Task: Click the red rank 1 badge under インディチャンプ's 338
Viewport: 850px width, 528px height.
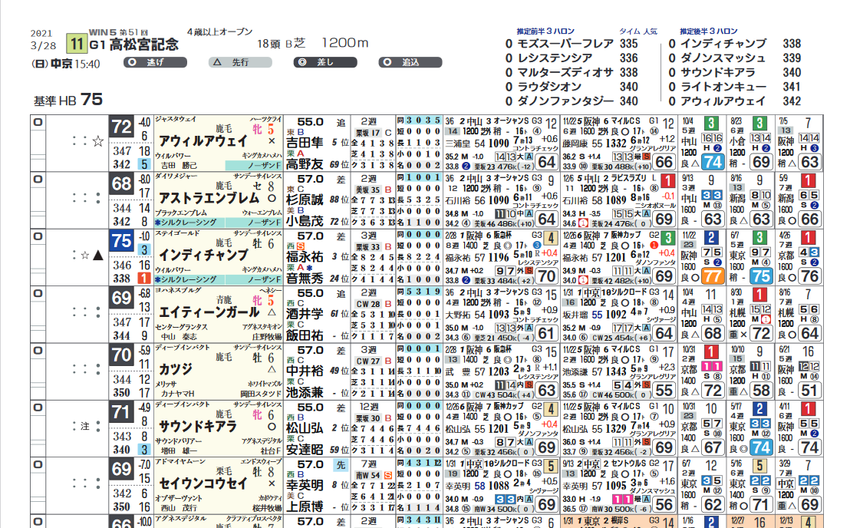Action: tap(143, 278)
